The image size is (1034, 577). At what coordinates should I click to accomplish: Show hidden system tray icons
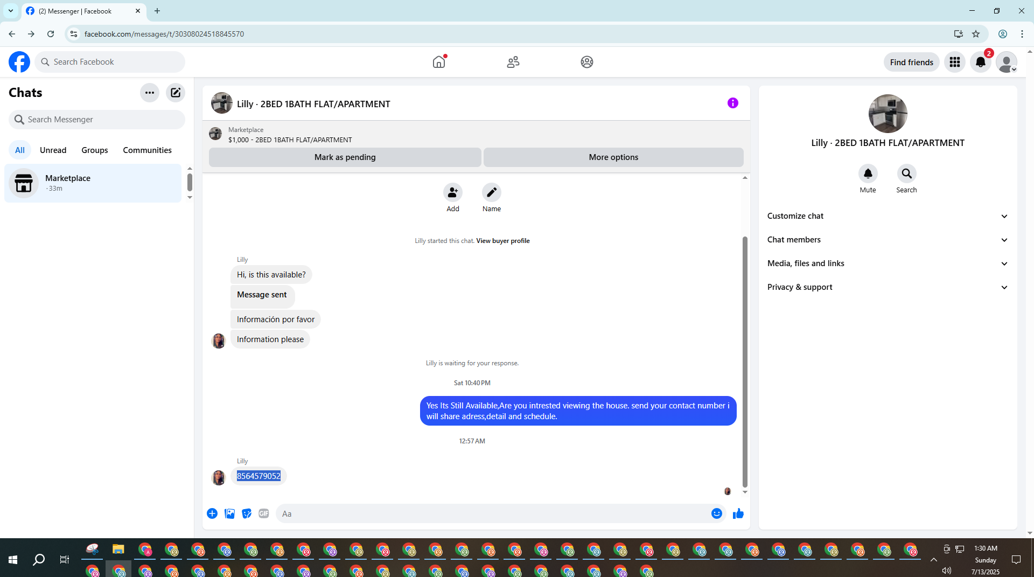pyautogui.click(x=934, y=560)
